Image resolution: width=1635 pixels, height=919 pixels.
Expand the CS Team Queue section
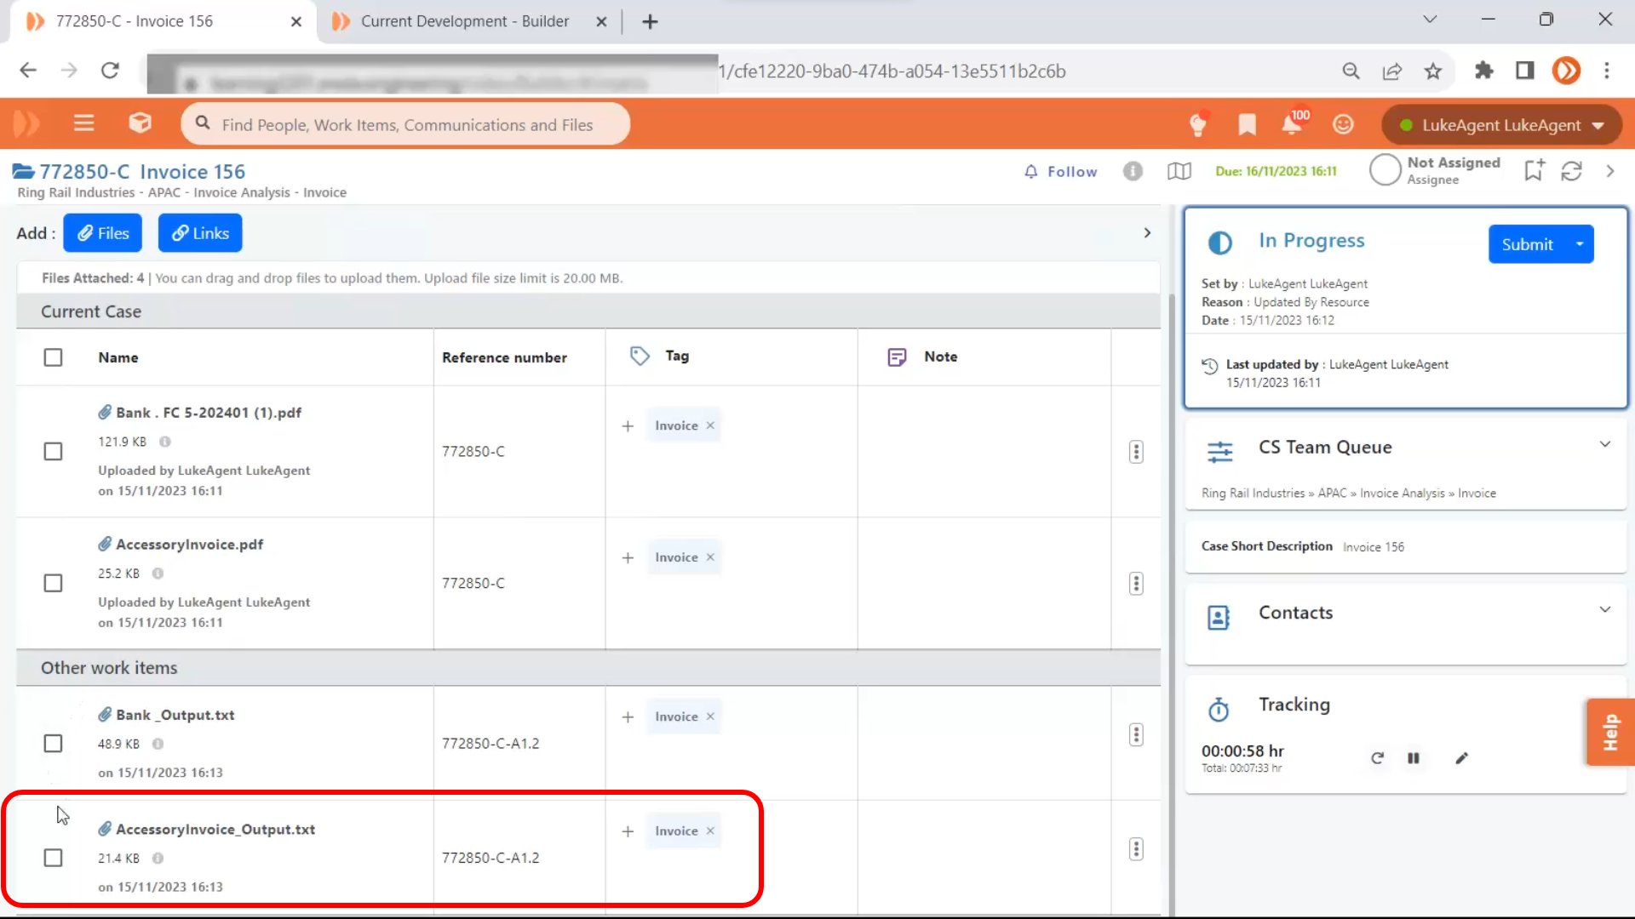tap(1604, 444)
